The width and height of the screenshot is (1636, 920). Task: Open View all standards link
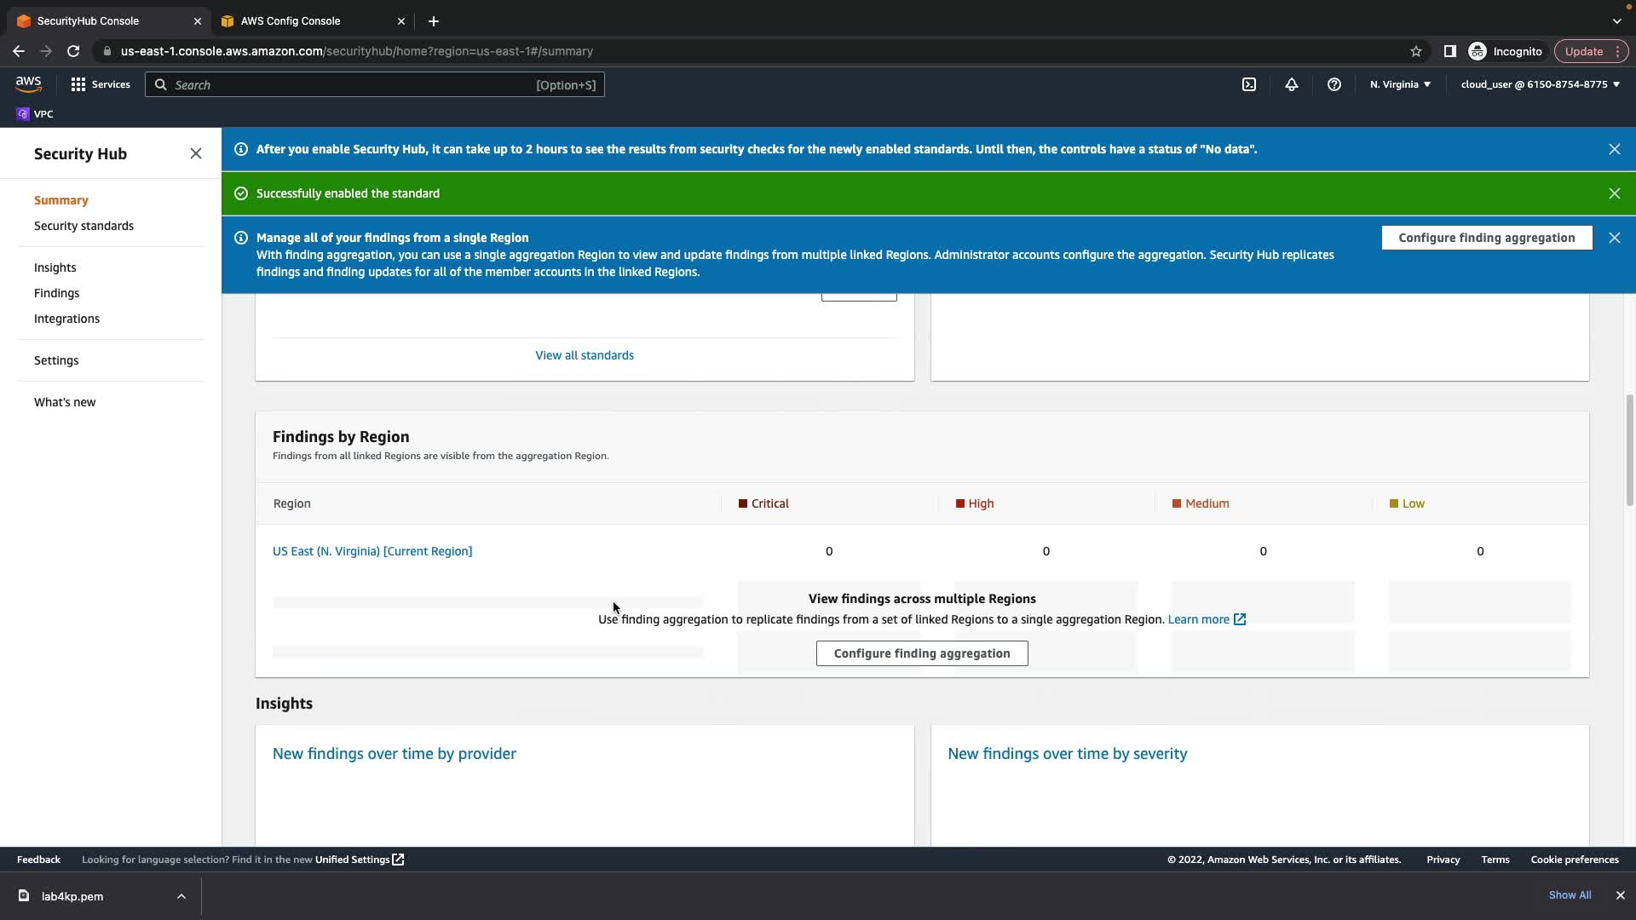pyautogui.click(x=584, y=355)
